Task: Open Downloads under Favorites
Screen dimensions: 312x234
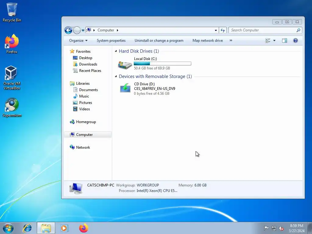Action: pos(88,64)
